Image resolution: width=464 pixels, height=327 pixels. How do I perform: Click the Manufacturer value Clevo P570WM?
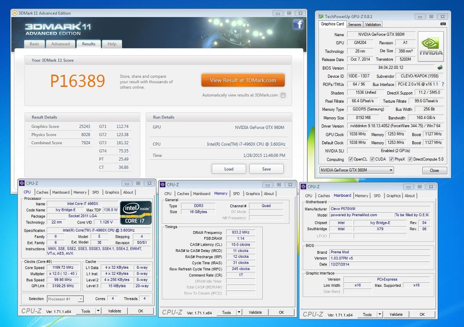[380, 209]
